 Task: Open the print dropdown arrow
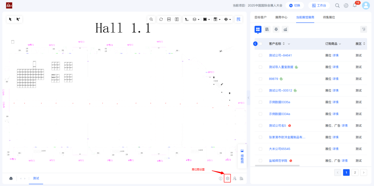[230, 19]
